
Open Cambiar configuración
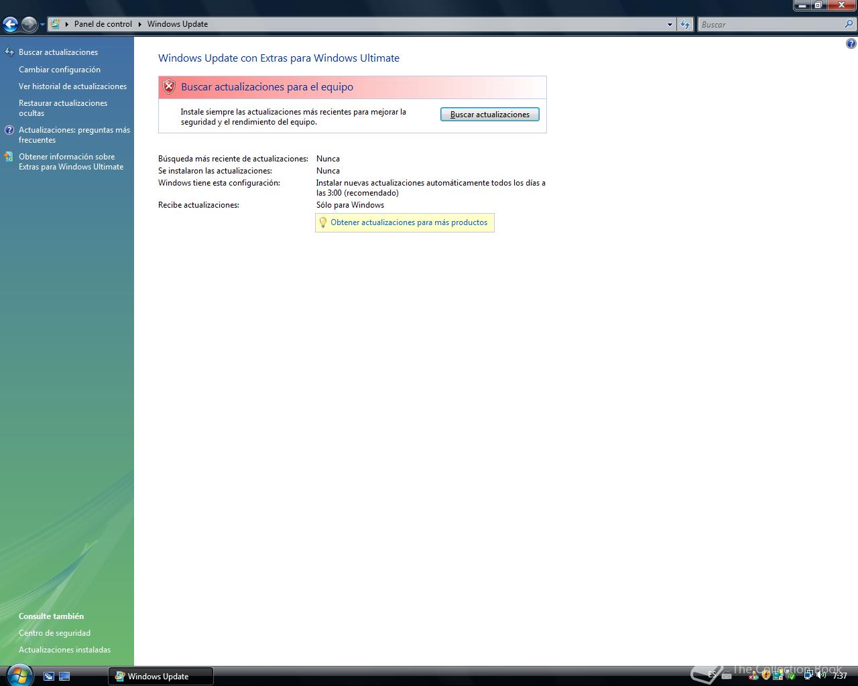(60, 70)
